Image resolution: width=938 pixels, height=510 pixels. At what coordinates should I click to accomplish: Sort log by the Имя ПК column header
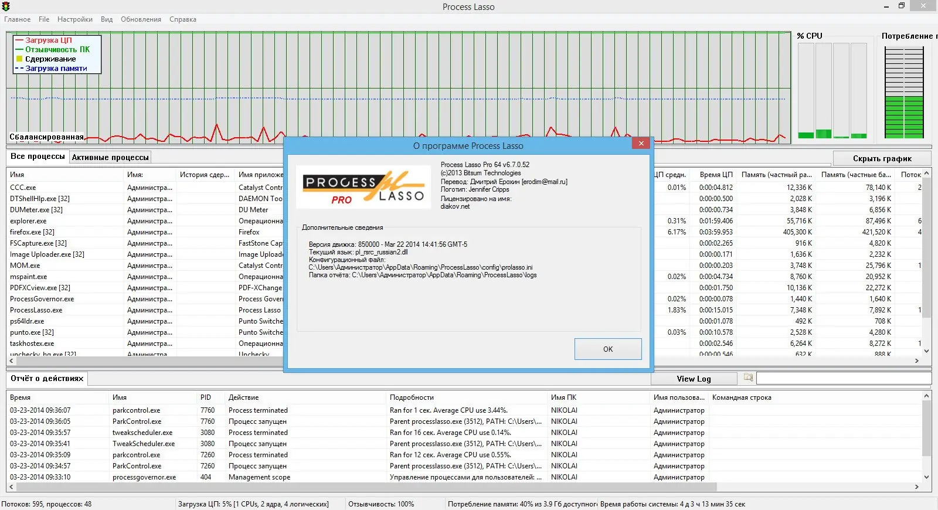click(563, 397)
